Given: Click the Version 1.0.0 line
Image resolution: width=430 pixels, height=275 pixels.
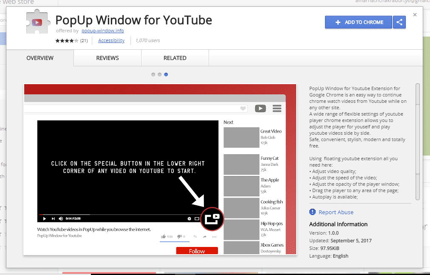Looking at the screenshot, I should click(324, 233).
